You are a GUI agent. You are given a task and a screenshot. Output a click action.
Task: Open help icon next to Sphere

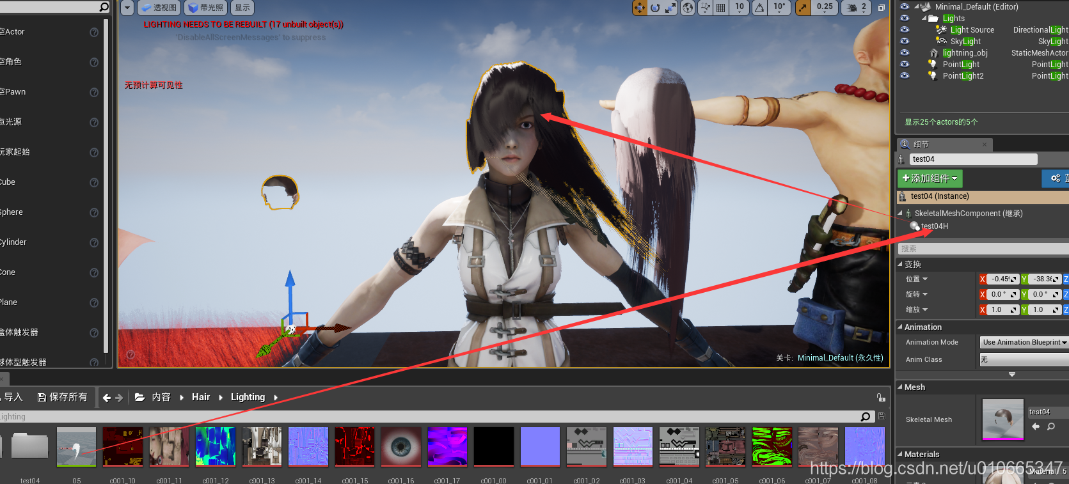point(94,212)
